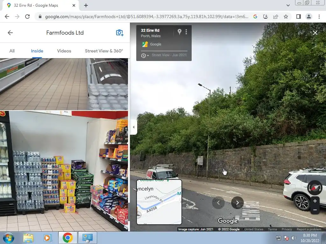Share this page via share icon
The width and height of the screenshot is (326, 244).
click(276, 17)
